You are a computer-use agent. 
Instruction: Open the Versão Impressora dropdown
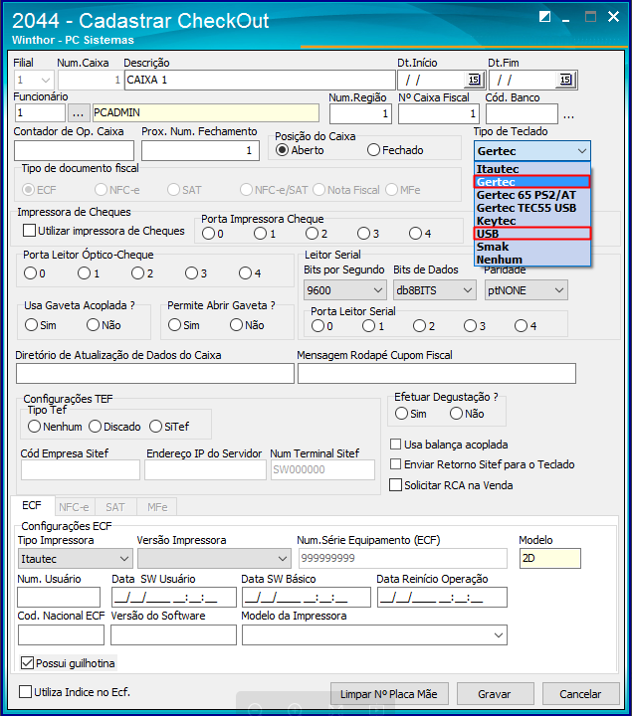click(x=283, y=559)
